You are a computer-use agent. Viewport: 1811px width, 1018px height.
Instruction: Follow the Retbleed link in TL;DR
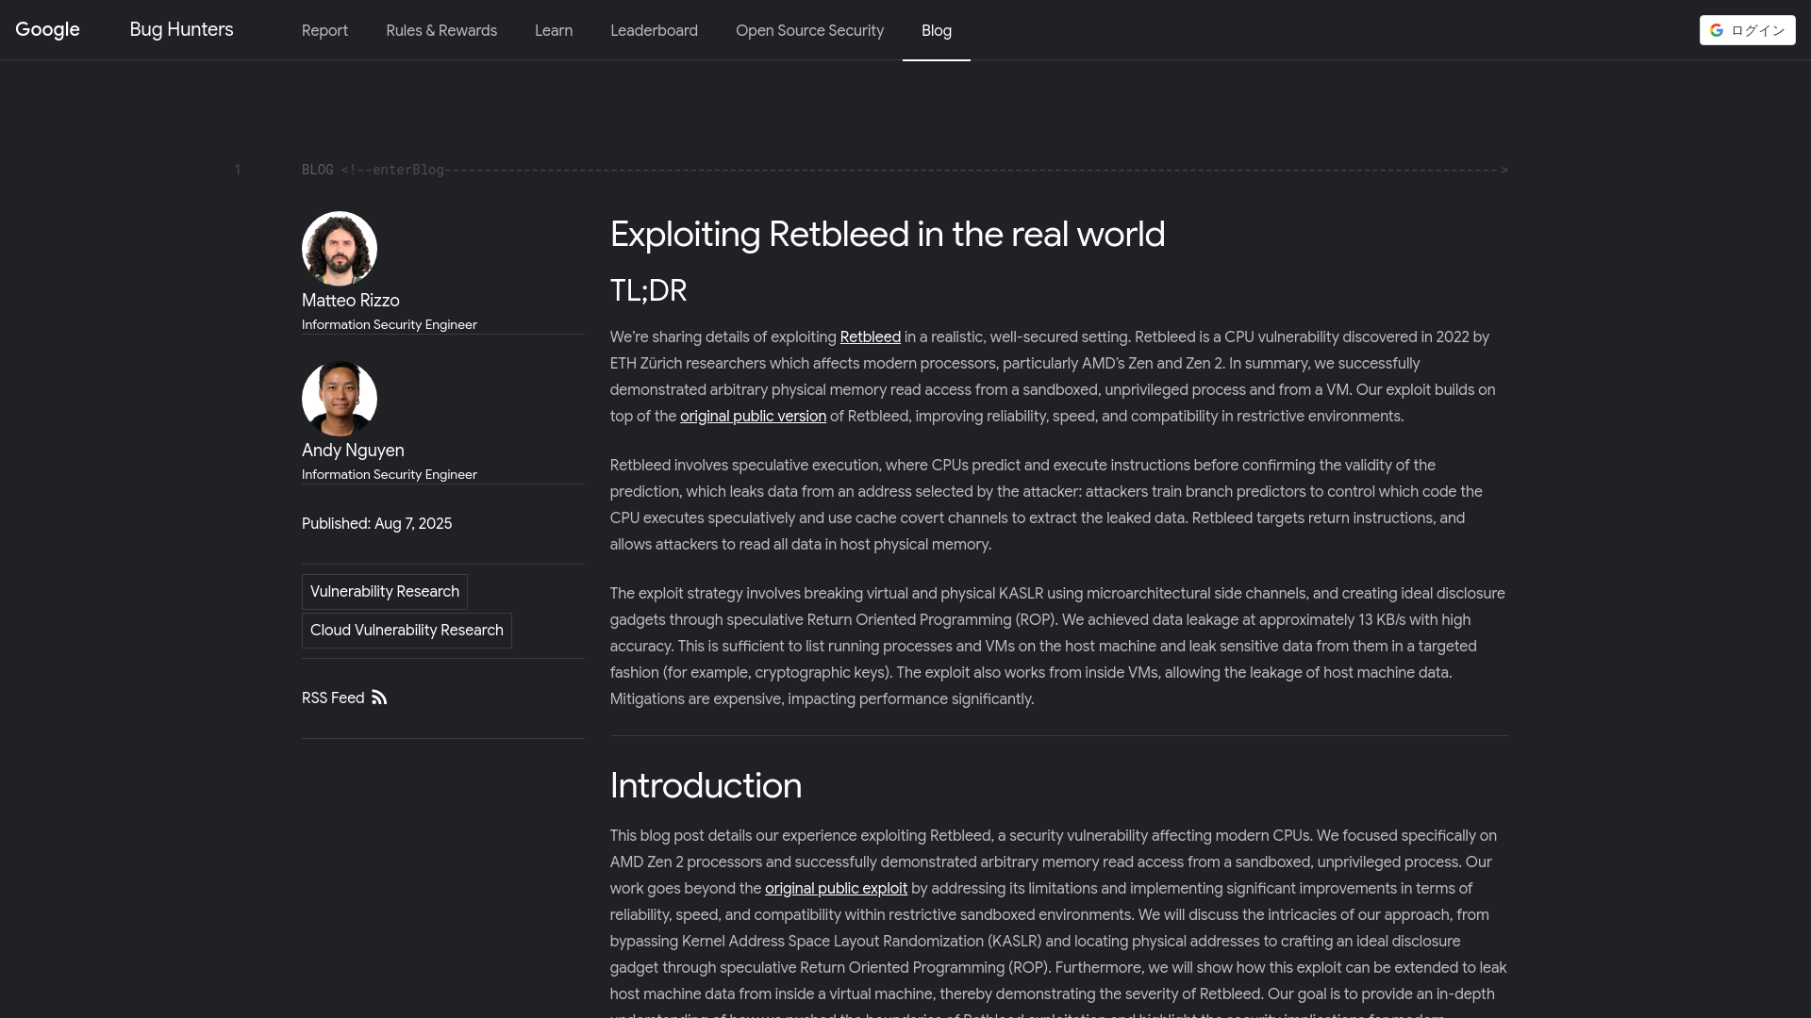pos(870,337)
